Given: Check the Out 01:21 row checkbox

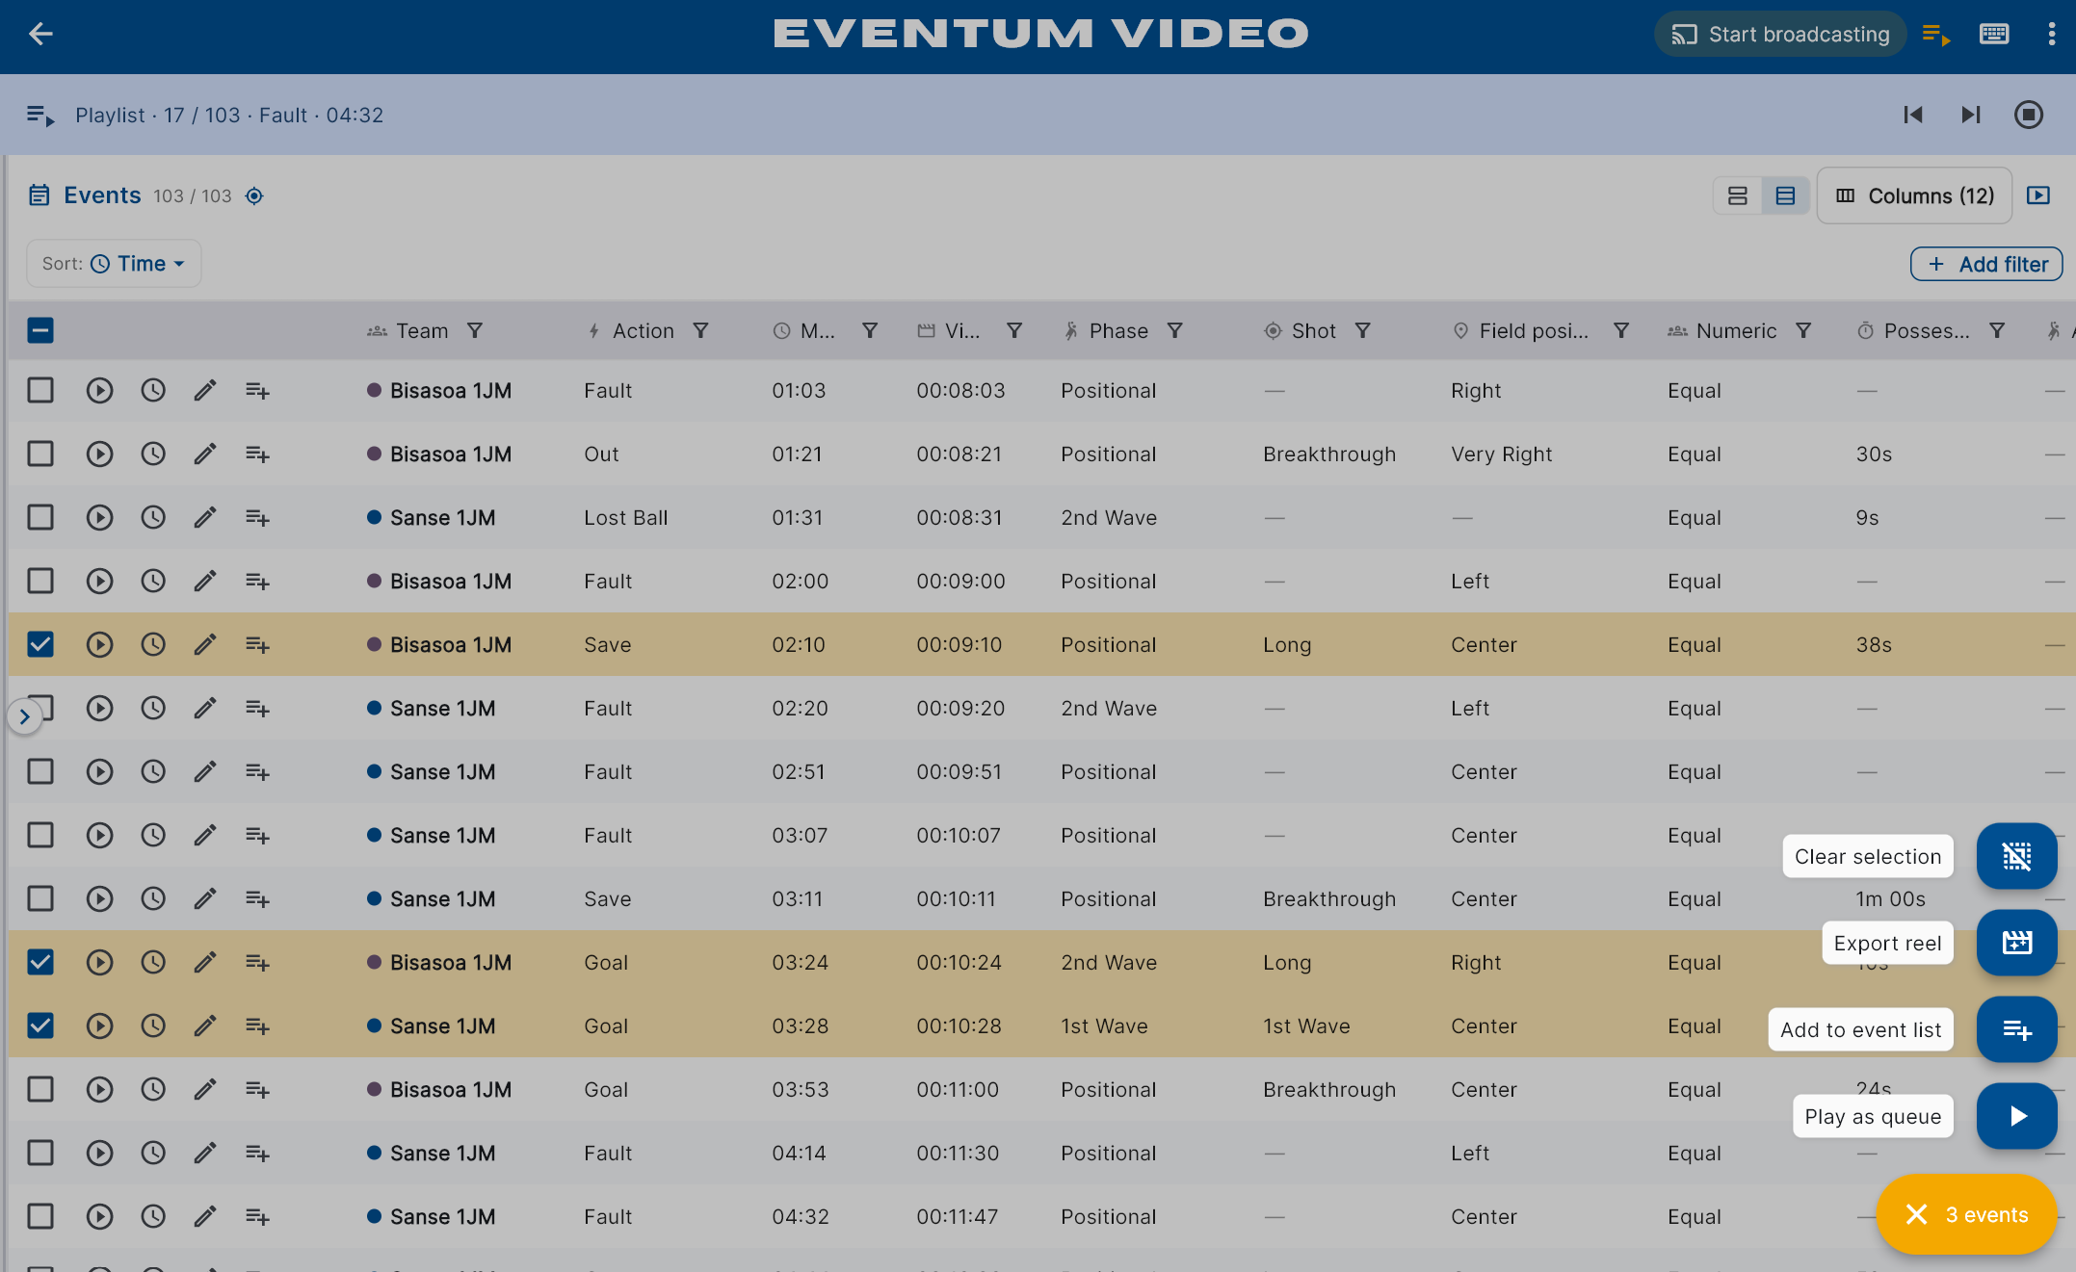Looking at the screenshot, I should [x=40, y=454].
